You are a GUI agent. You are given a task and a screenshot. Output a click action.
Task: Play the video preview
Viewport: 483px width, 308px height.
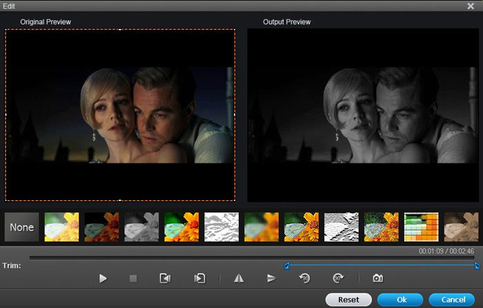click(x=103, y=279)
